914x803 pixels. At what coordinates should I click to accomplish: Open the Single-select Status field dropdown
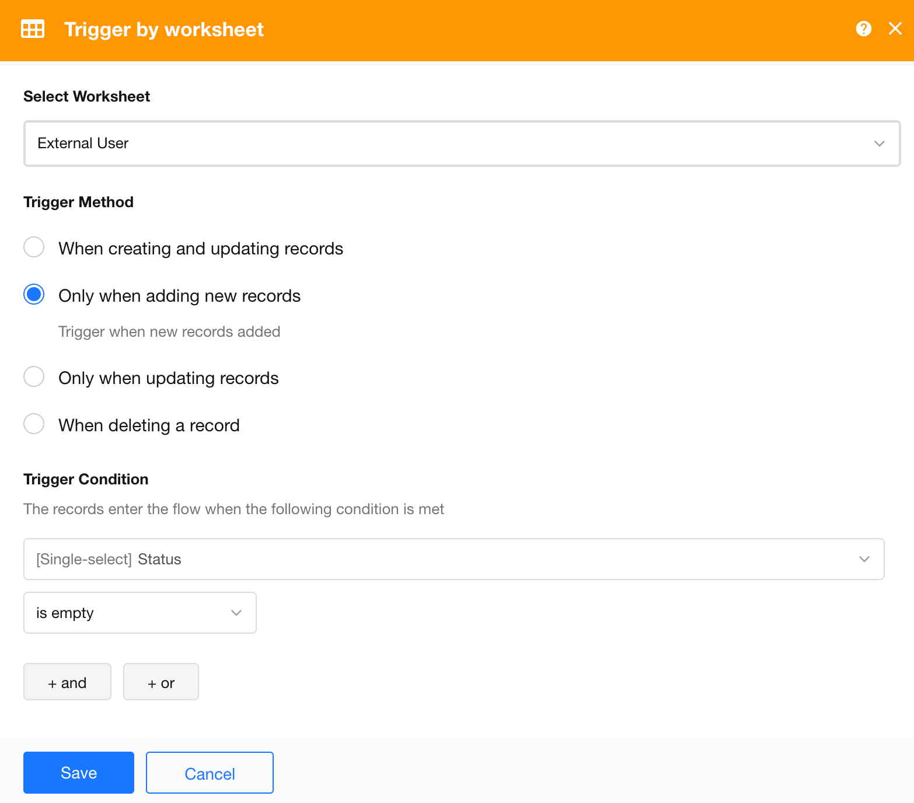point(454,559)
